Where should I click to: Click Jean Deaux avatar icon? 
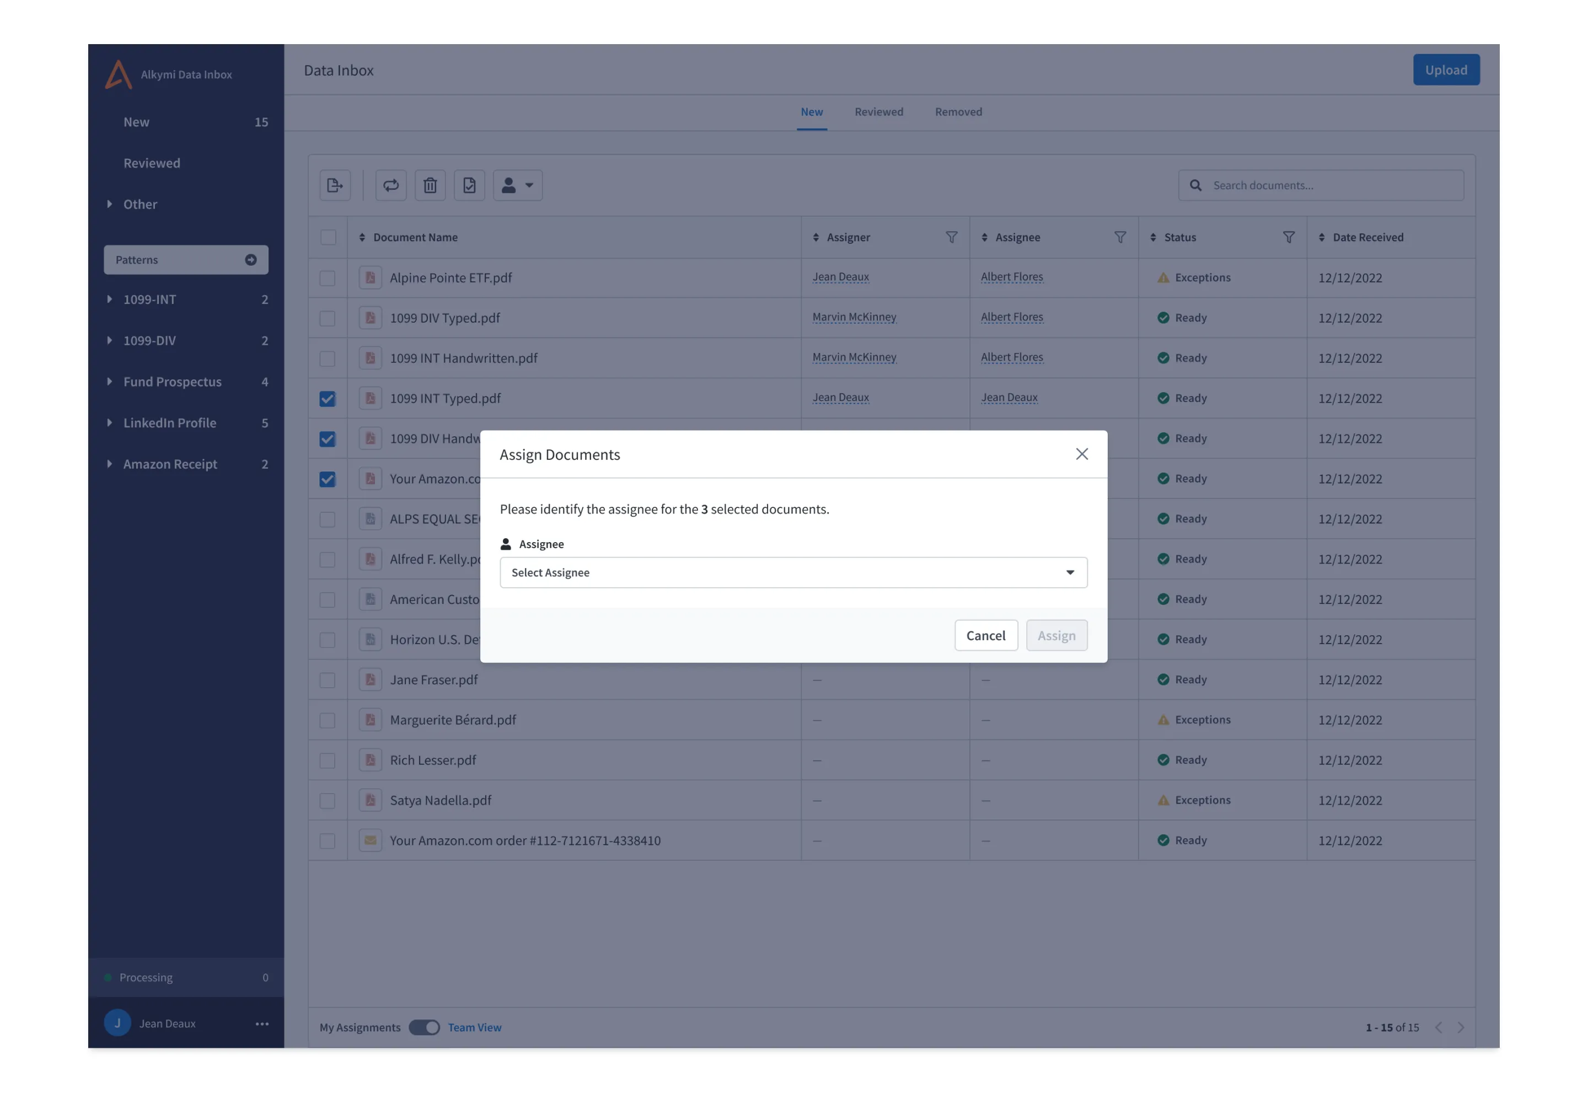point(118,1023)
